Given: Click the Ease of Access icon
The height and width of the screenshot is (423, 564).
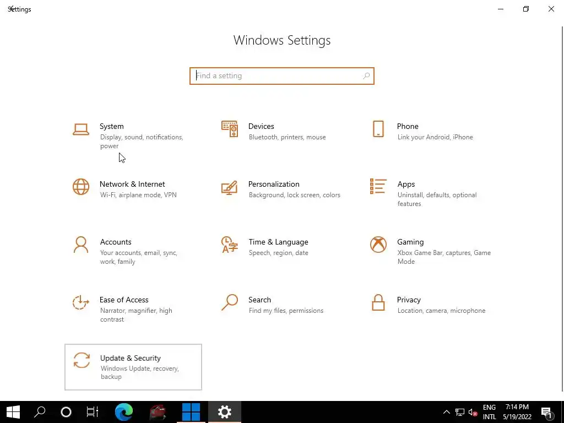Looking at the screenshot, I should (x=81, y=302).
